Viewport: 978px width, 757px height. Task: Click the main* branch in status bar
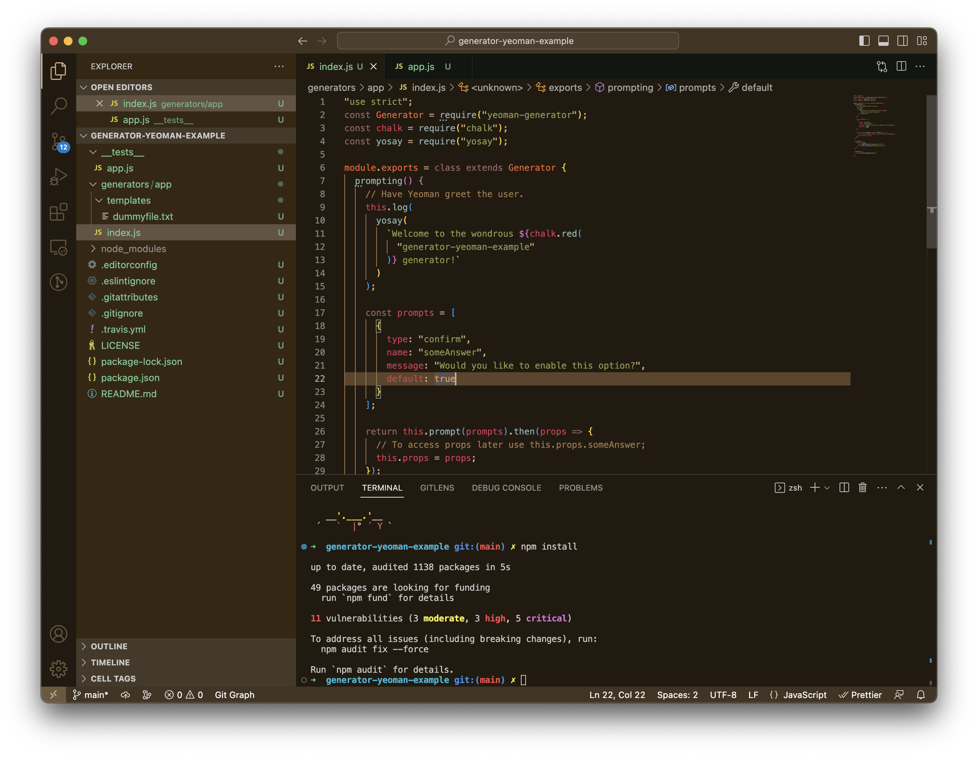tap(90, 694)
